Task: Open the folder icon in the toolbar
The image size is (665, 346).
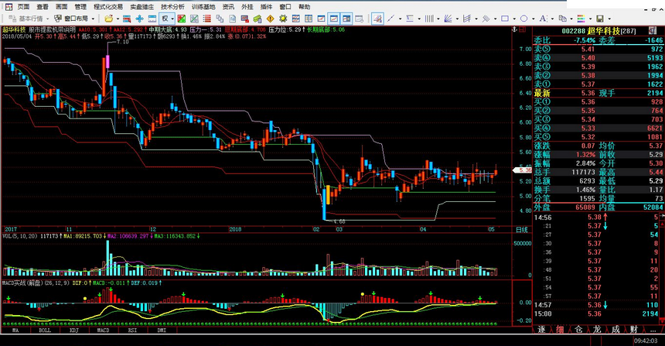Action: click(x=109, y=19)
